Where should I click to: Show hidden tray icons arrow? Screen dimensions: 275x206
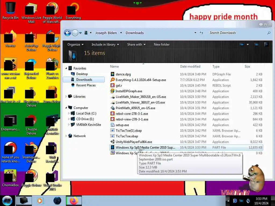coord(228,201)
